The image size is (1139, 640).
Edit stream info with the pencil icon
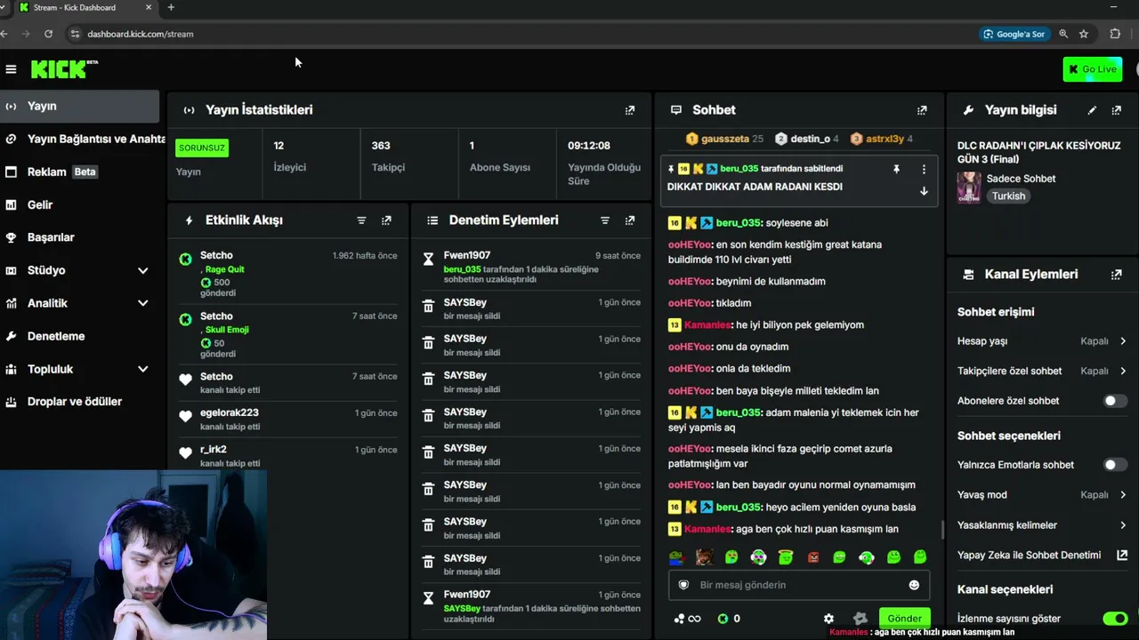1092,110
